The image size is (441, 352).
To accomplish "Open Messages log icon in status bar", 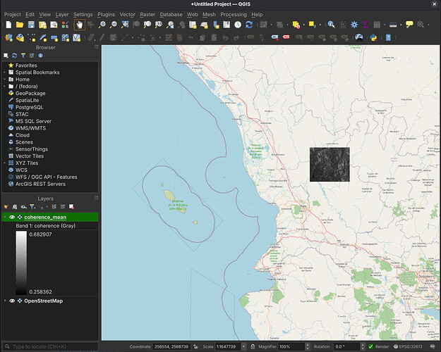I will [433, 346].
